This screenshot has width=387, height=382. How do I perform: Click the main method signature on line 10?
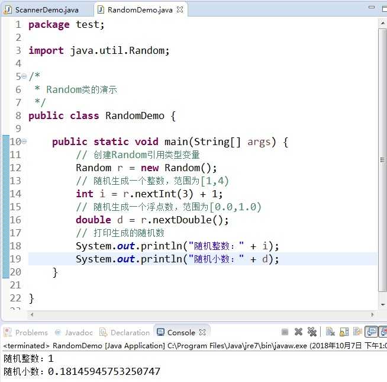coord(170,142)
